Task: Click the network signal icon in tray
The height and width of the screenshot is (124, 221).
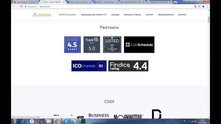Action: tap(192, 121)
